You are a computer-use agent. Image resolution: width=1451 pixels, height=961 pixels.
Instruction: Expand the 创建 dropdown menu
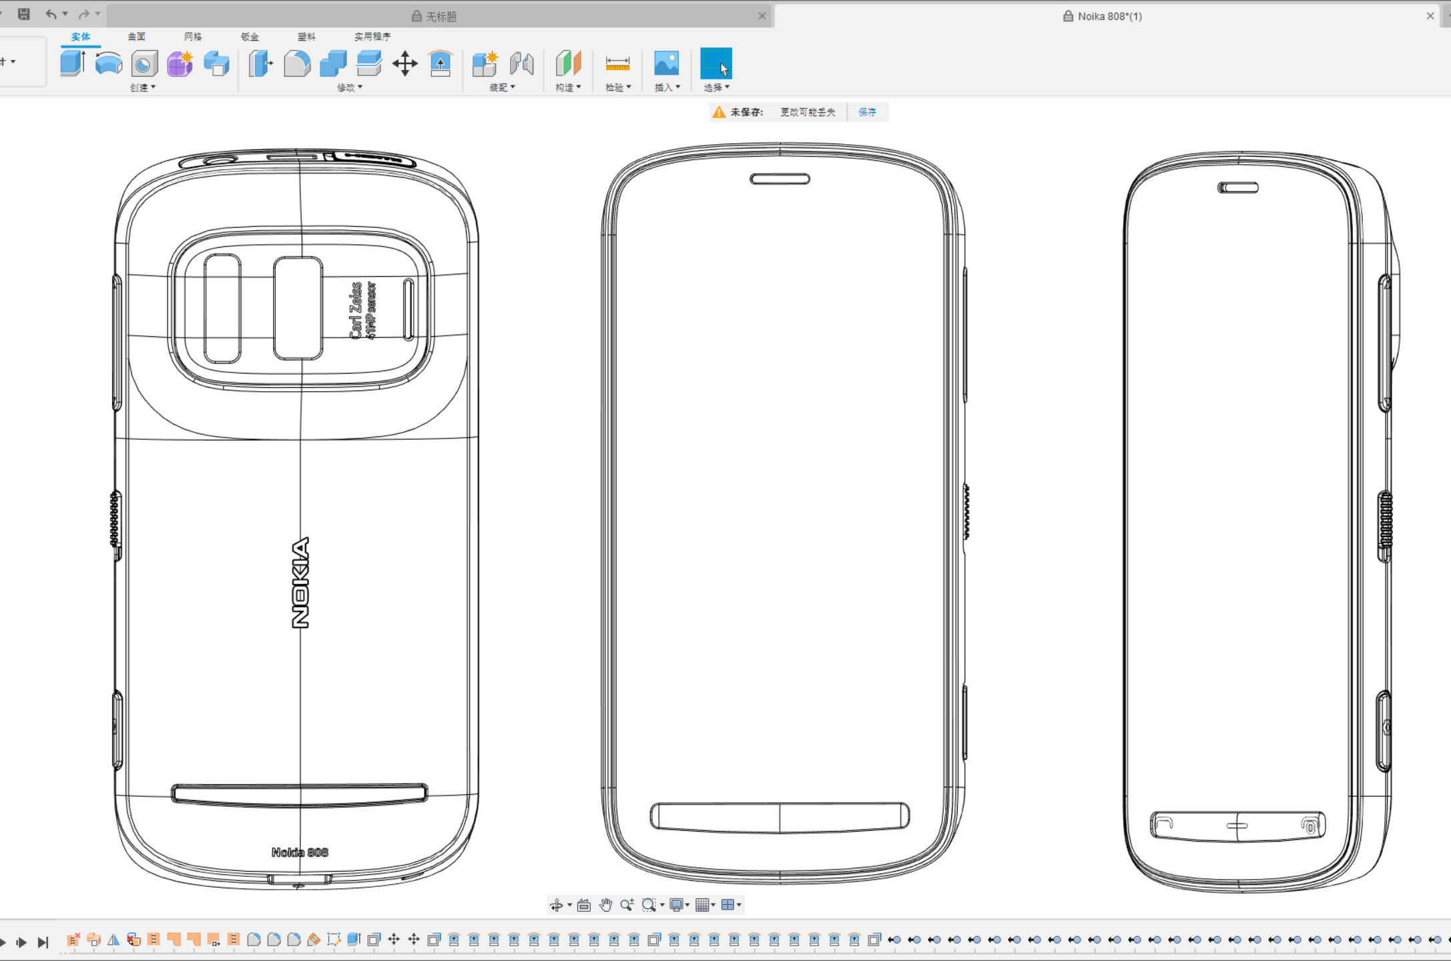(x=142, y=87)
